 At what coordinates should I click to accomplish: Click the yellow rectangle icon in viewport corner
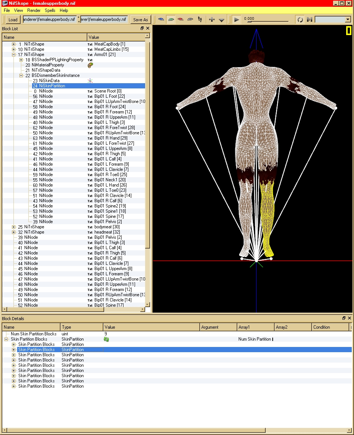349,31
